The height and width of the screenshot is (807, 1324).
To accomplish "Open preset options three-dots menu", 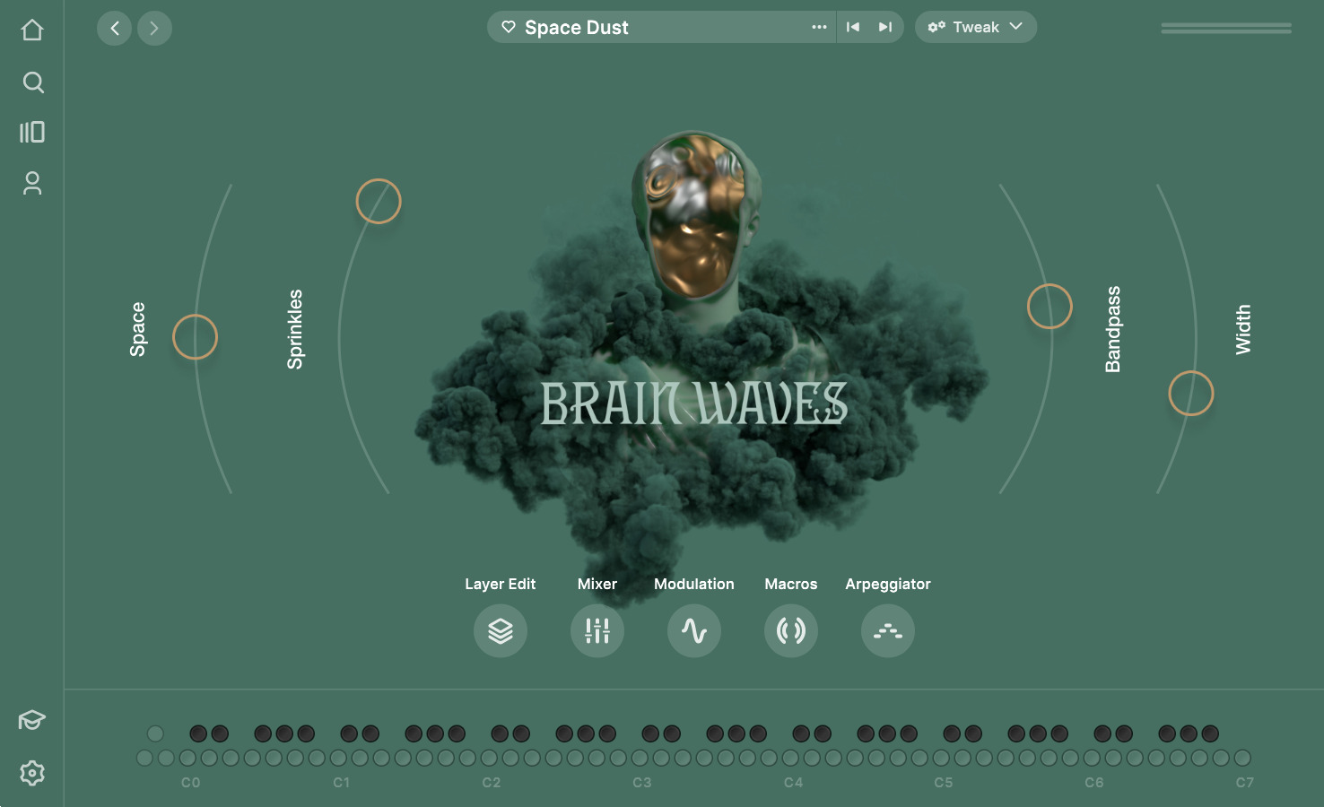I will pos(819,27).
